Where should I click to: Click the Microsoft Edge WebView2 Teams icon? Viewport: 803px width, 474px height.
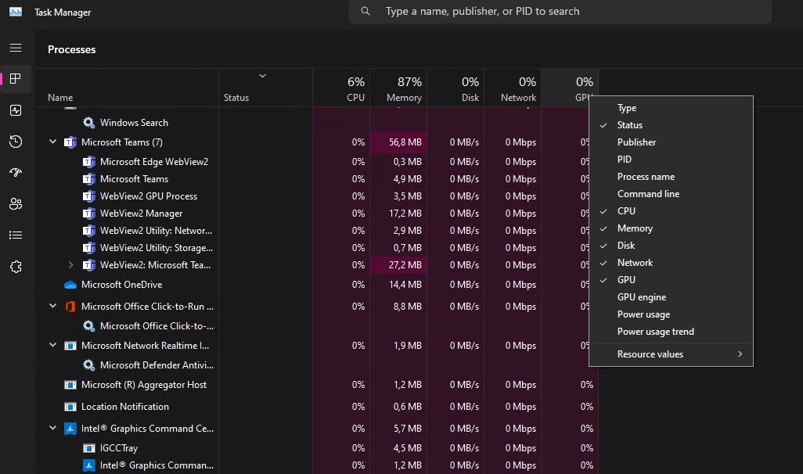[88, 162]
